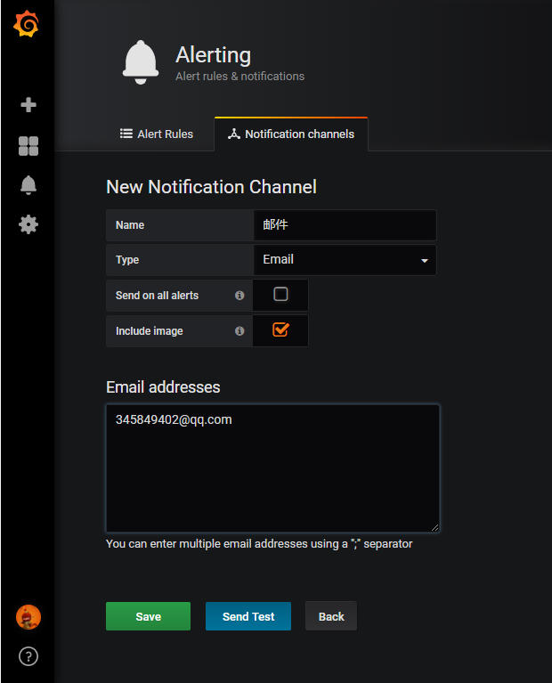This screenshot has height=683, width=552.
Task: Click the green Save button
Action: tap(148, 616)
